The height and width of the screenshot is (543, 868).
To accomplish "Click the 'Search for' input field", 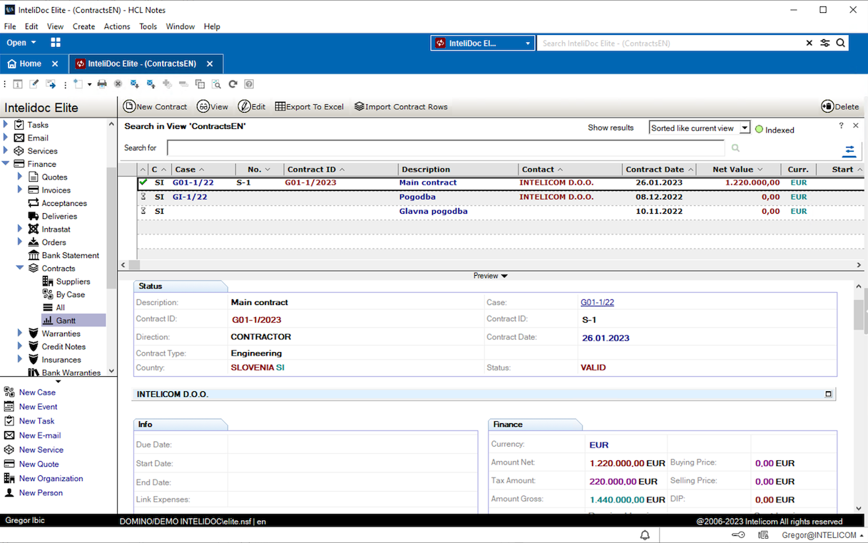I will pos(446,148).
